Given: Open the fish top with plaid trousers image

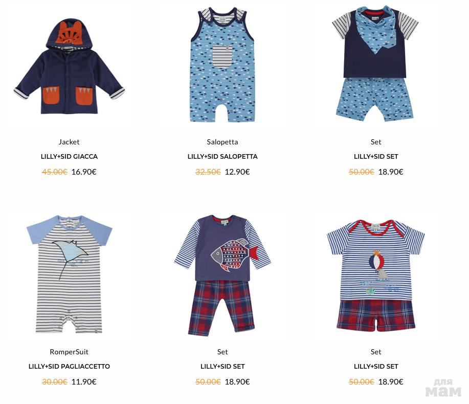Looking at the screenshot, I should click(x=222, y=274).
